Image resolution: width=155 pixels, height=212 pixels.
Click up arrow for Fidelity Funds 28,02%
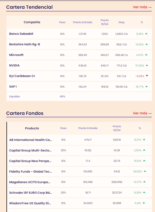pyautogui.click(x=145, y=171)
